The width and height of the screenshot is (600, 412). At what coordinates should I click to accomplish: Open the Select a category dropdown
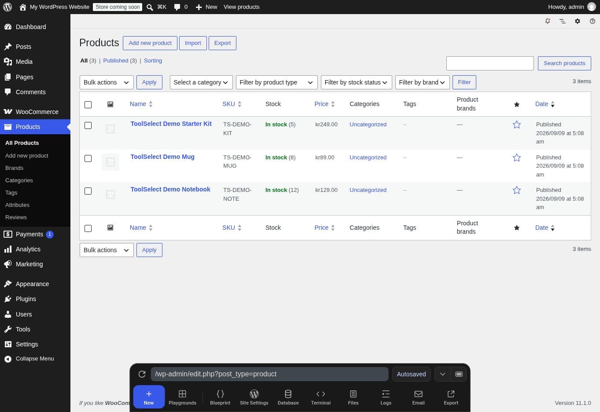pyautogui.click(x=201, y=82)
